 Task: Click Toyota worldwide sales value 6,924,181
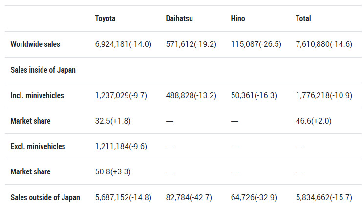pos(123,44)
